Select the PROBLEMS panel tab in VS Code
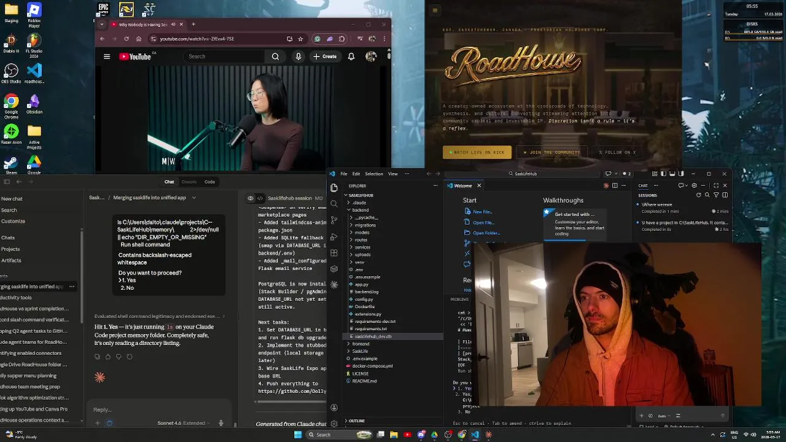This screenshot has width=786, height=442. pos(459,300)
